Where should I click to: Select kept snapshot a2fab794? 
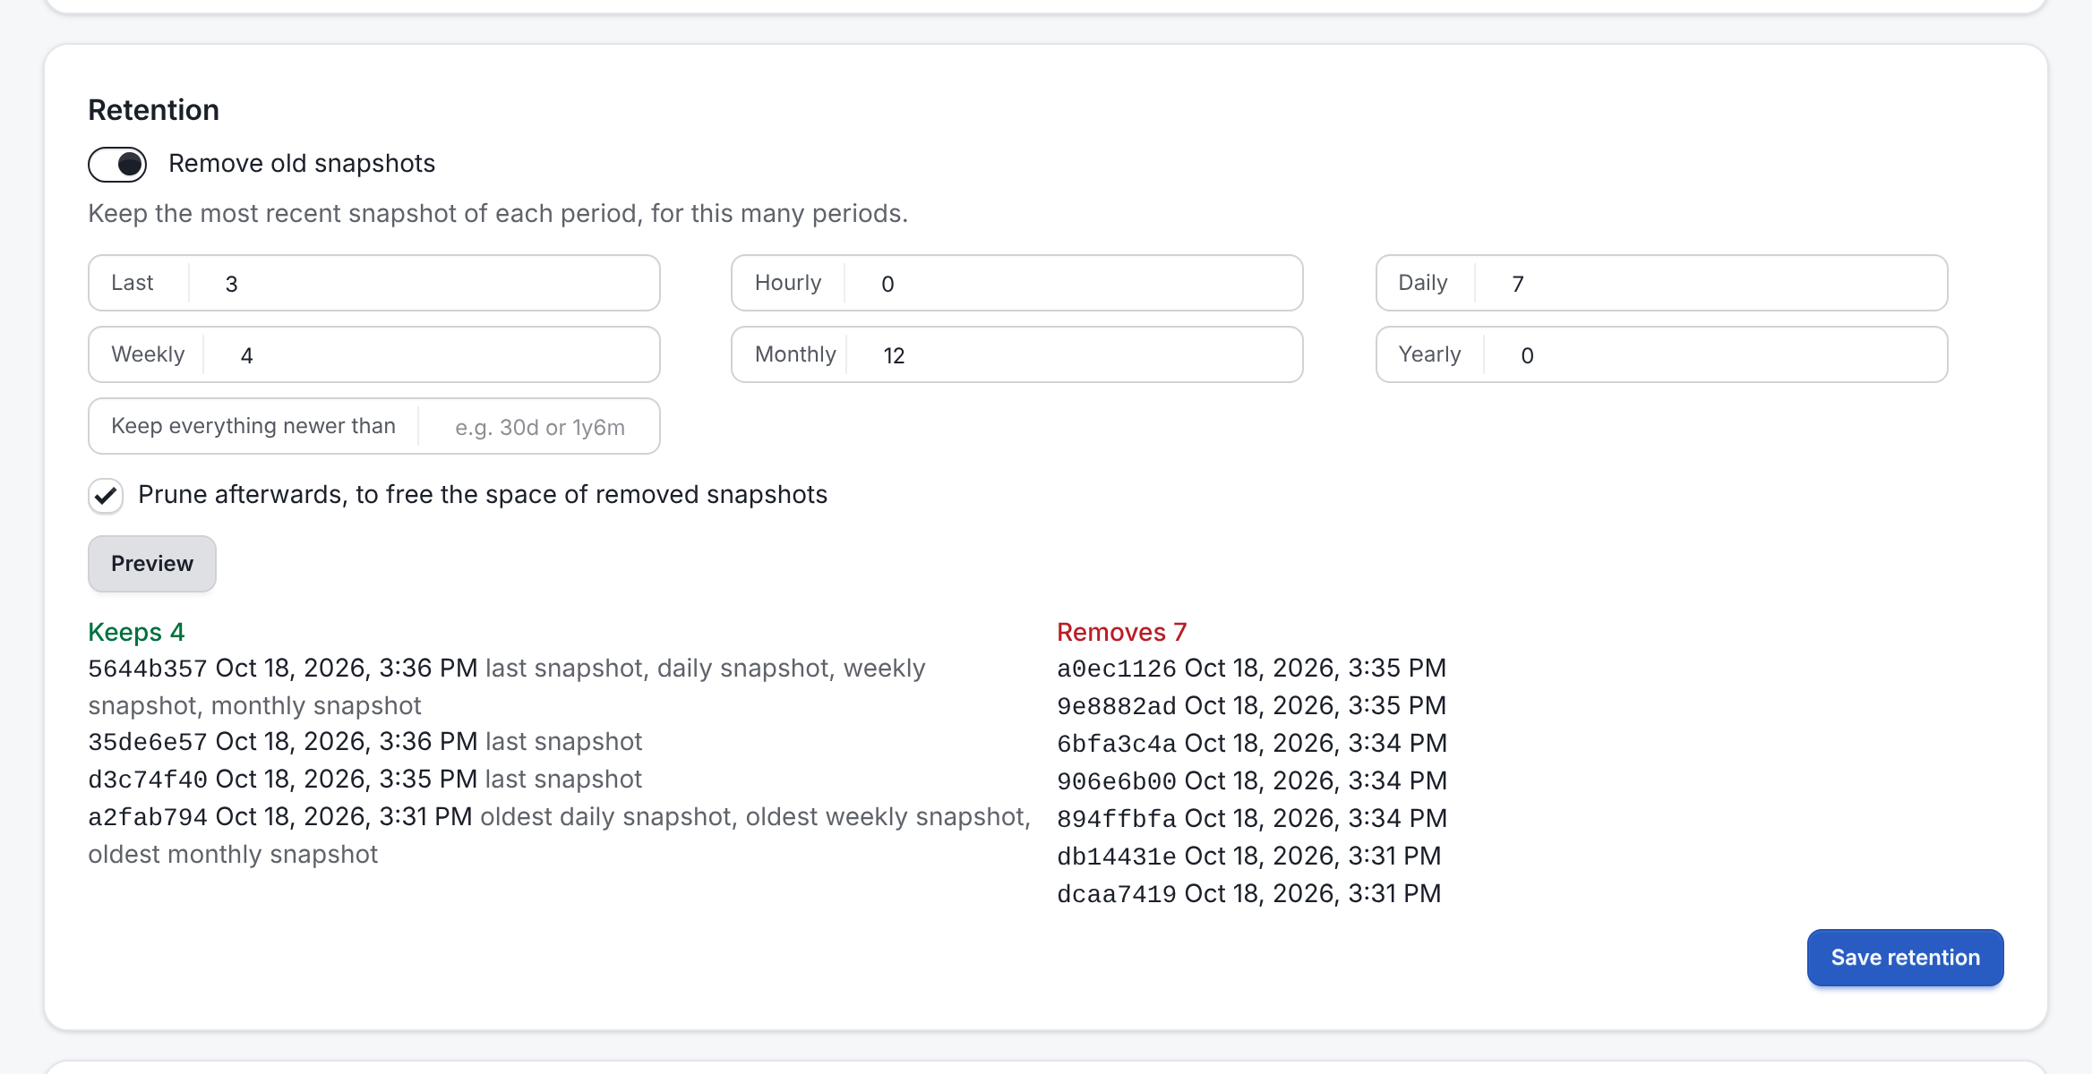pyautogui.click(x=148, y=817)
